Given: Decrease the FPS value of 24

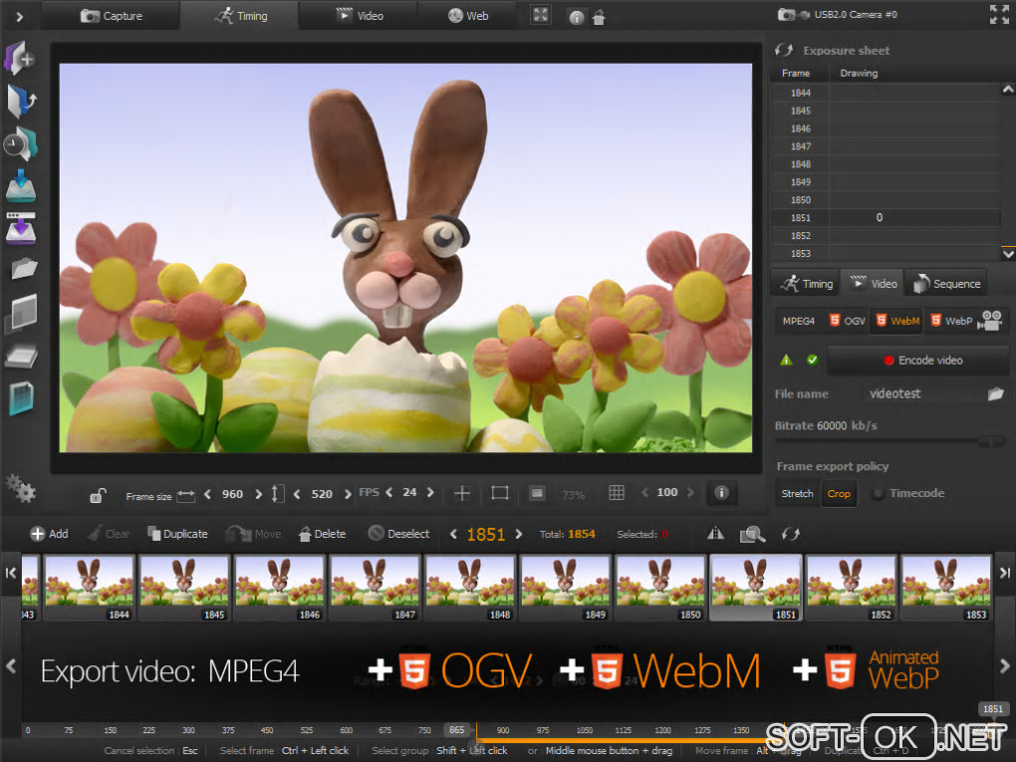Looking at the screenshot, I should [x=387, y=493].
